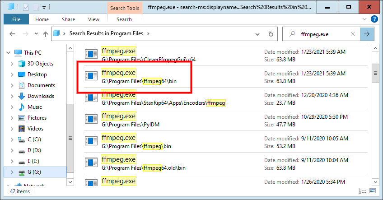
Task: Switch to the View ribbon tab
Action: (93, 19)
